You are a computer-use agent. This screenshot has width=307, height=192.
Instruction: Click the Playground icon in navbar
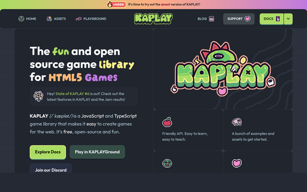[78, 19]
